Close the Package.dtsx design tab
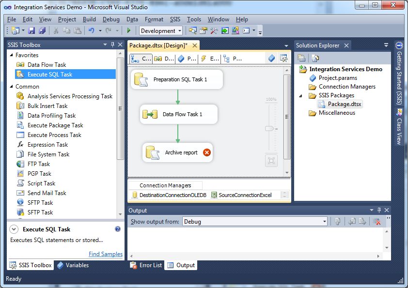Viewport: 408px width, 288px height. (x=195, y=45)
